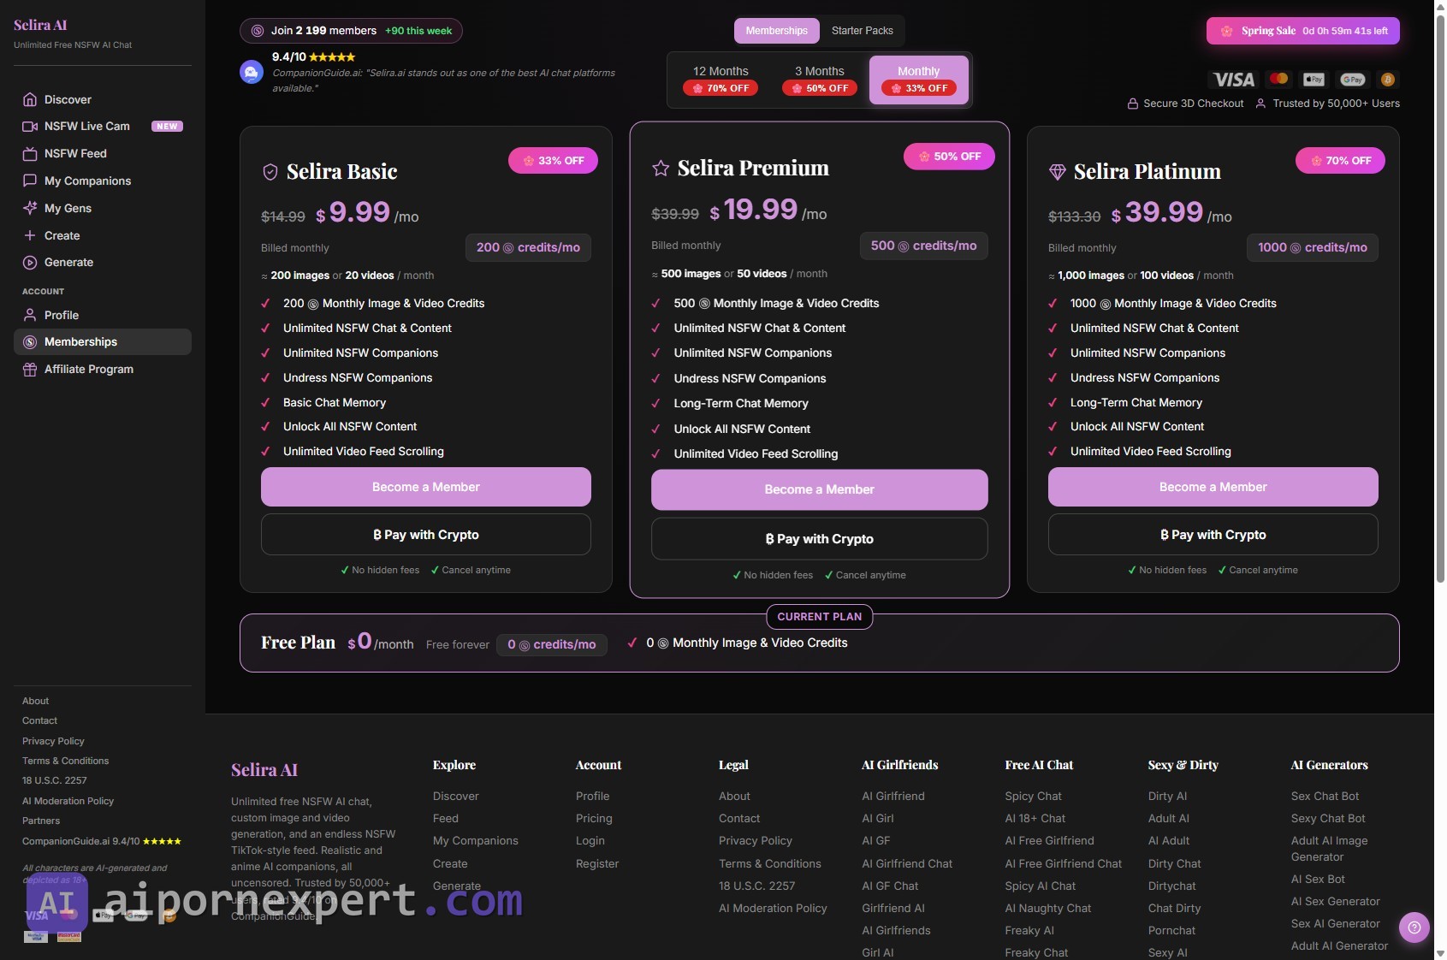The image size is (1447, 960).
Task: Click the Spring Sale flower icon
Action: tap(1226, 31)
